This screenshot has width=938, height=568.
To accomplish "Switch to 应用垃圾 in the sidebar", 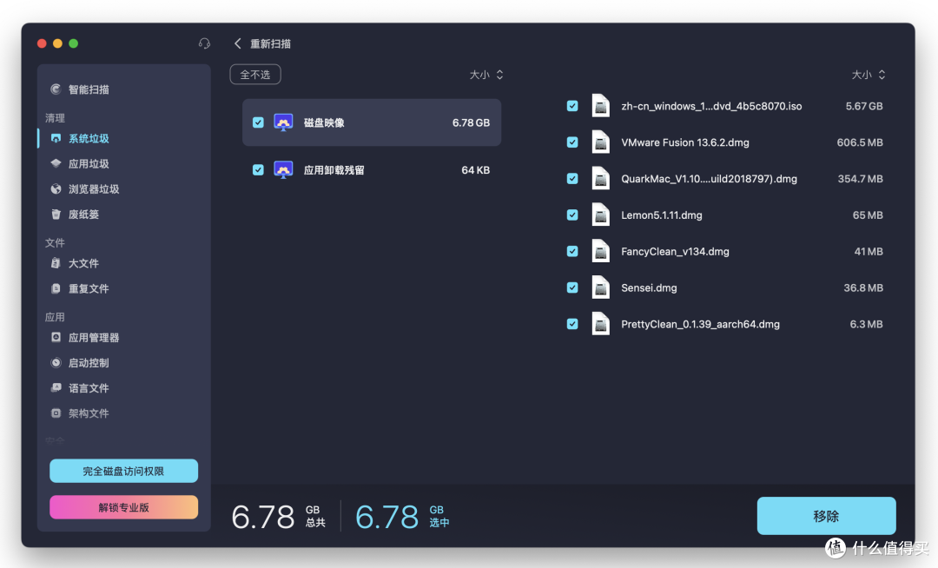I will click(x=89, y=163).
